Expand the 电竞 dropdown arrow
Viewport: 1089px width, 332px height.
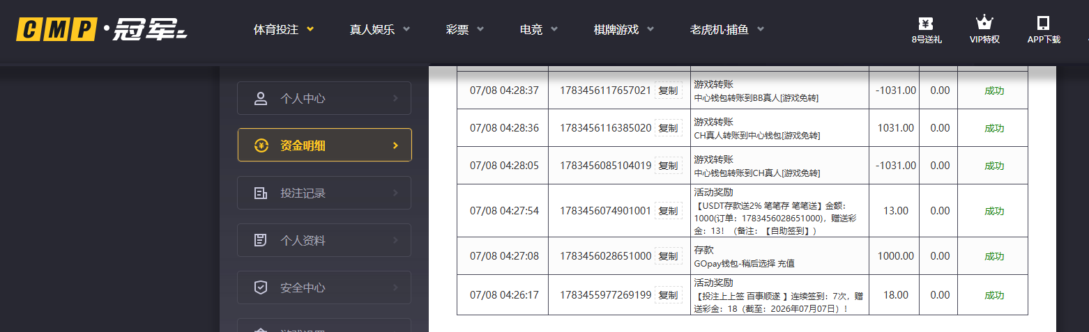(x=554, y=29)
